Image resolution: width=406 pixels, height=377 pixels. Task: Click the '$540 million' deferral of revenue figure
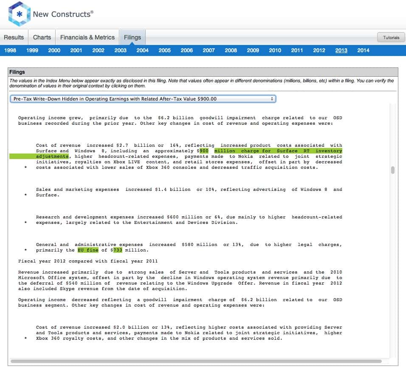pyautogui.click(x=83, y=283)
